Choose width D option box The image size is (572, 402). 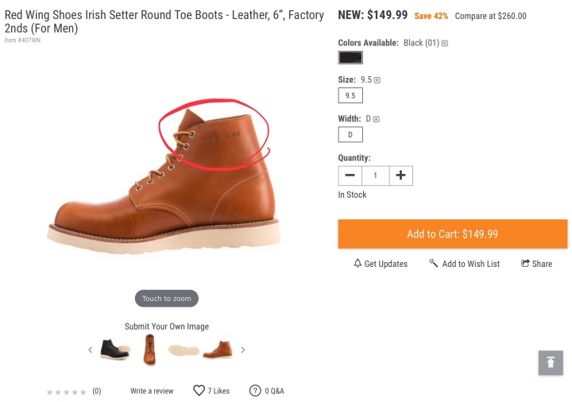350,134
